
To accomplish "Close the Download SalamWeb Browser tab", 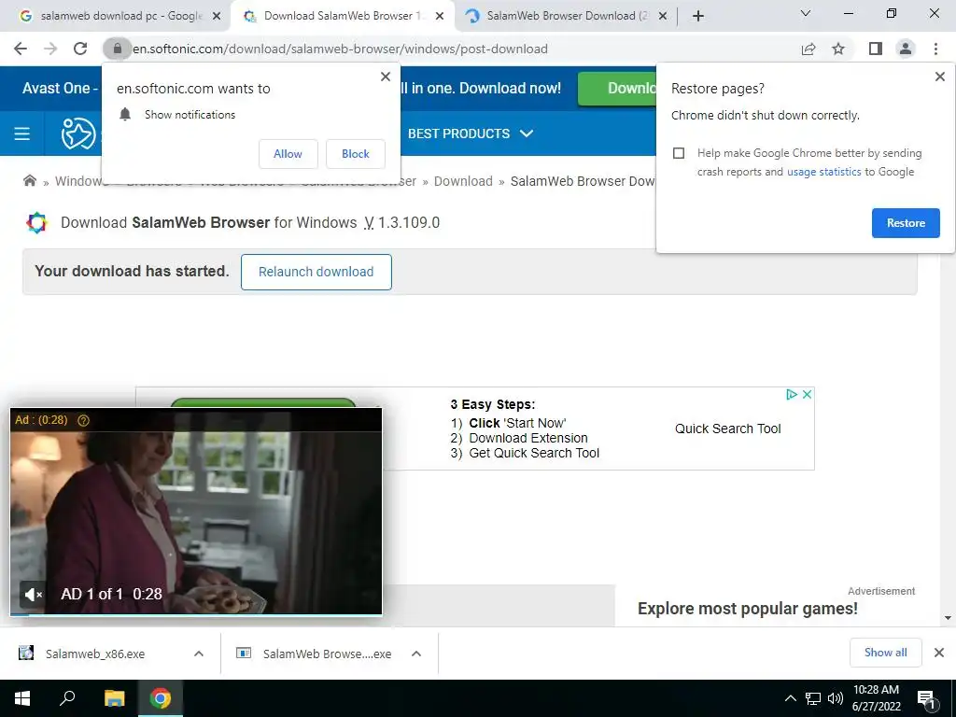I will point(440,17).
